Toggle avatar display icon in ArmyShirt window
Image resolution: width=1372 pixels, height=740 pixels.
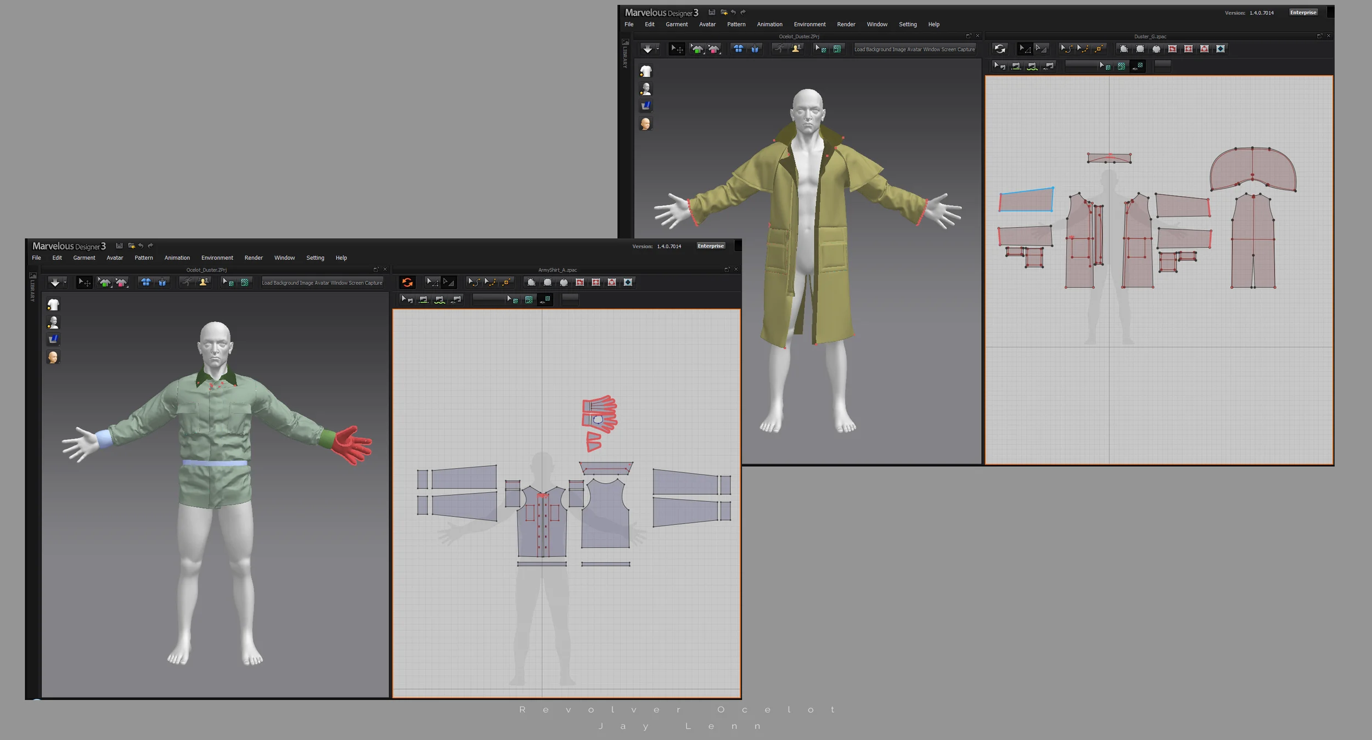click(53, 322)
